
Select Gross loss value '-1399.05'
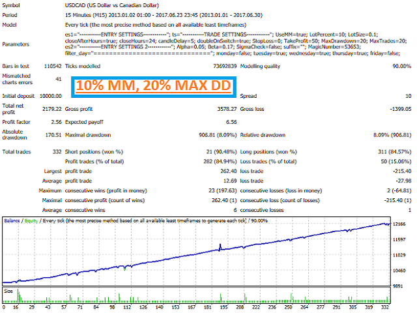(401, 109)
